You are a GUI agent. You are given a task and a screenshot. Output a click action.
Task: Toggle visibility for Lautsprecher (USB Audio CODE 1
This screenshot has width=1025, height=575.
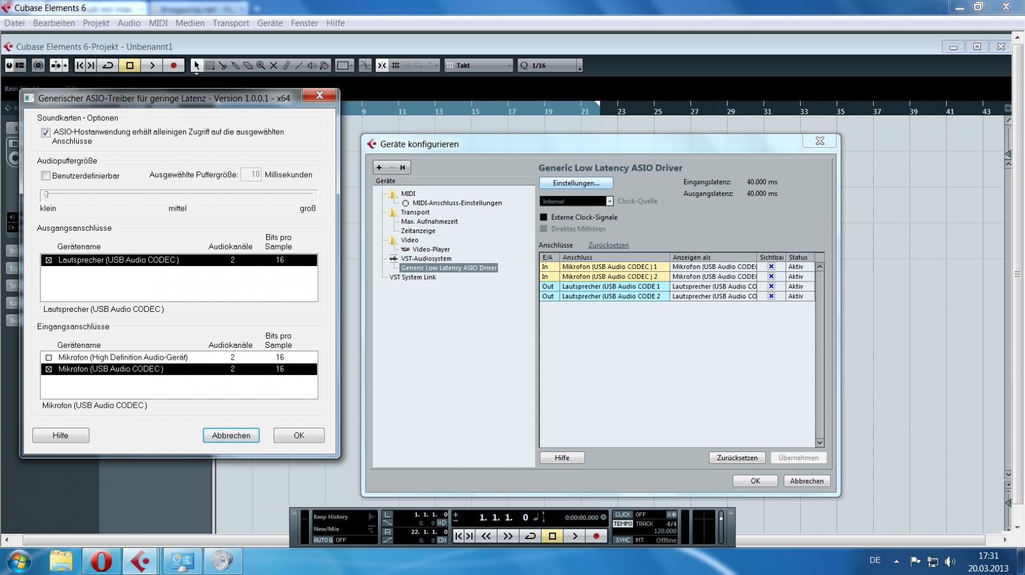click(771, 286)
